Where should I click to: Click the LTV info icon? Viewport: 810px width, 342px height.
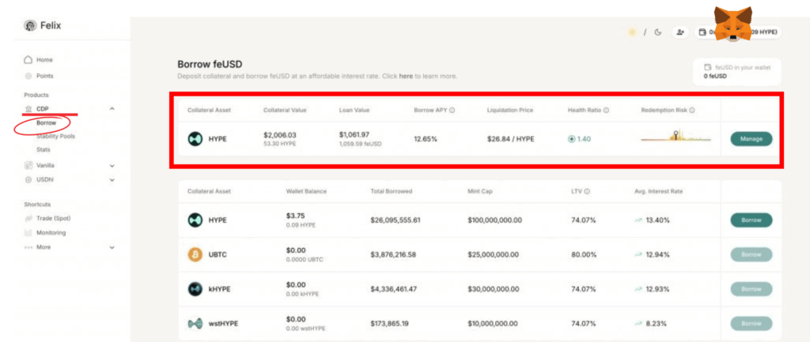(588, 192)
